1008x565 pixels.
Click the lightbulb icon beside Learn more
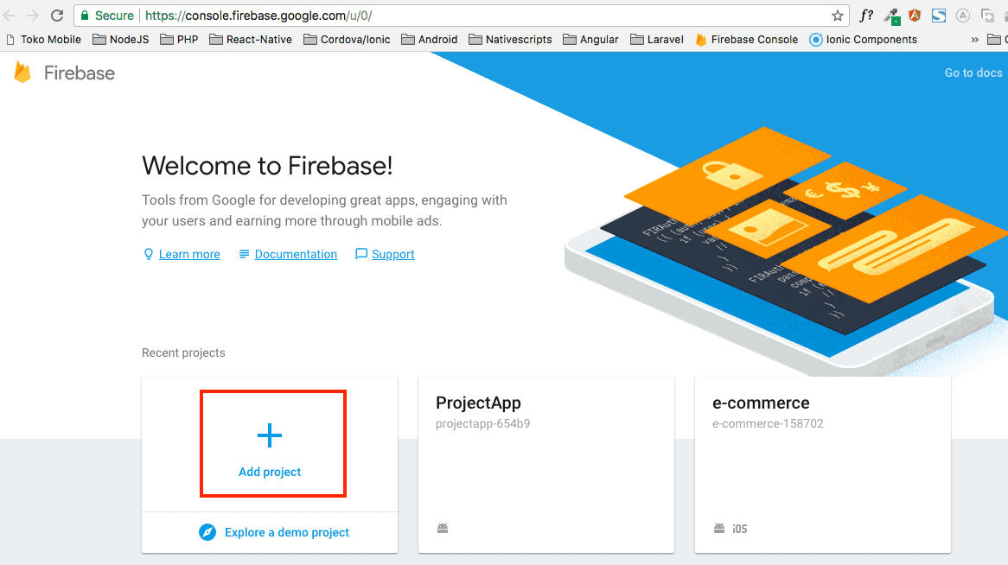149,254
